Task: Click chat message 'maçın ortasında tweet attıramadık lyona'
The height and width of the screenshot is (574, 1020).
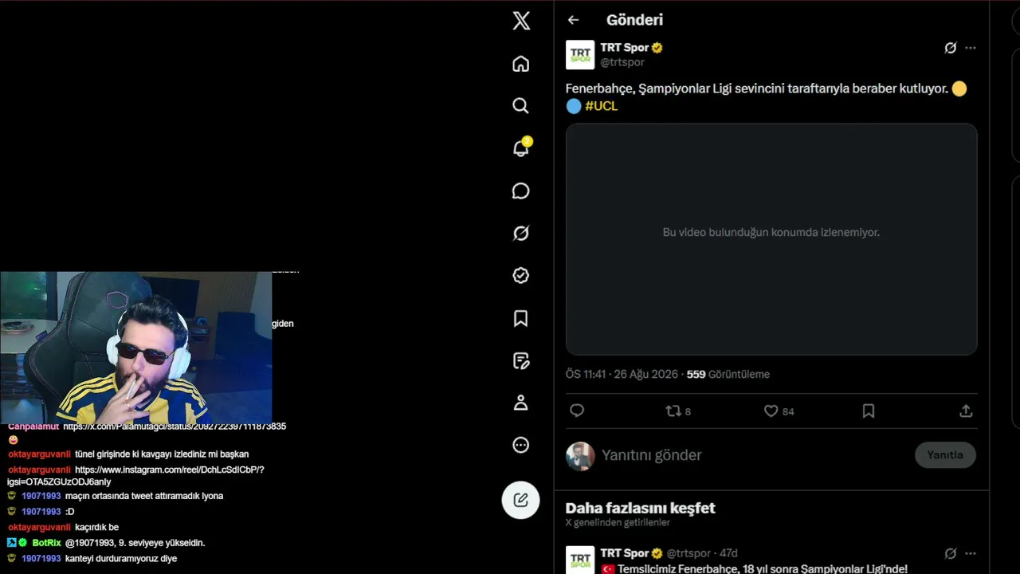Action: tap(144, 496)
